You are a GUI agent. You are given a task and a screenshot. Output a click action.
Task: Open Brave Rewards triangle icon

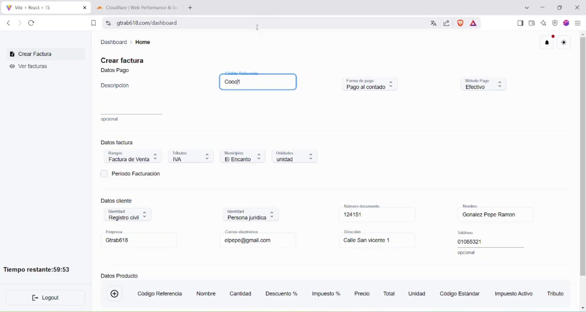473,23
